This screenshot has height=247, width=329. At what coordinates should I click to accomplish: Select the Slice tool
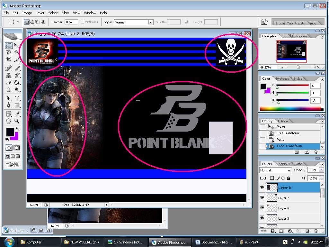[17, 59]
